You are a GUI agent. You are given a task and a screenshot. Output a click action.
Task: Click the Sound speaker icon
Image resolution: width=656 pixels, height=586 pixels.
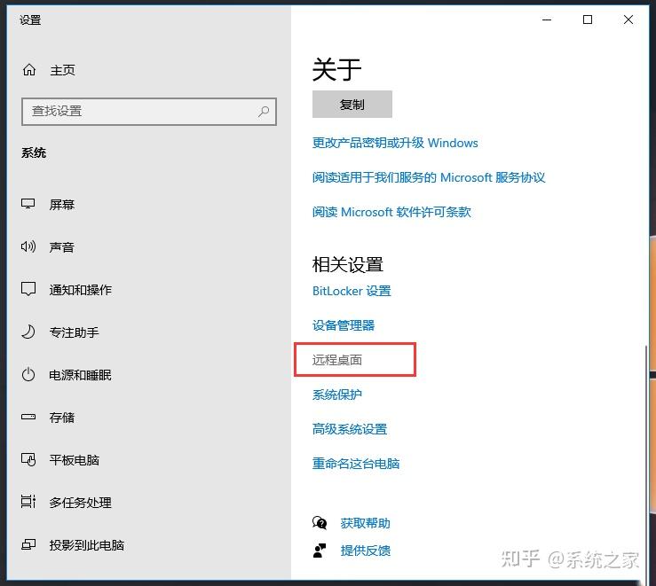click(28, 246)
